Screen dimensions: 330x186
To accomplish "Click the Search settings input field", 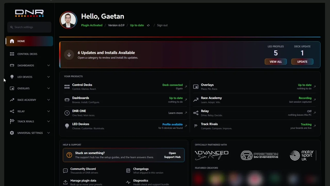I will click(x=29, y=27).
